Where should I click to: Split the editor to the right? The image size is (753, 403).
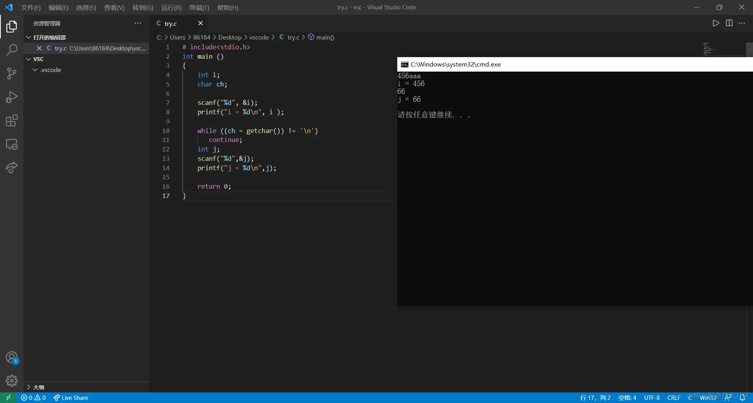click(729, 23)
